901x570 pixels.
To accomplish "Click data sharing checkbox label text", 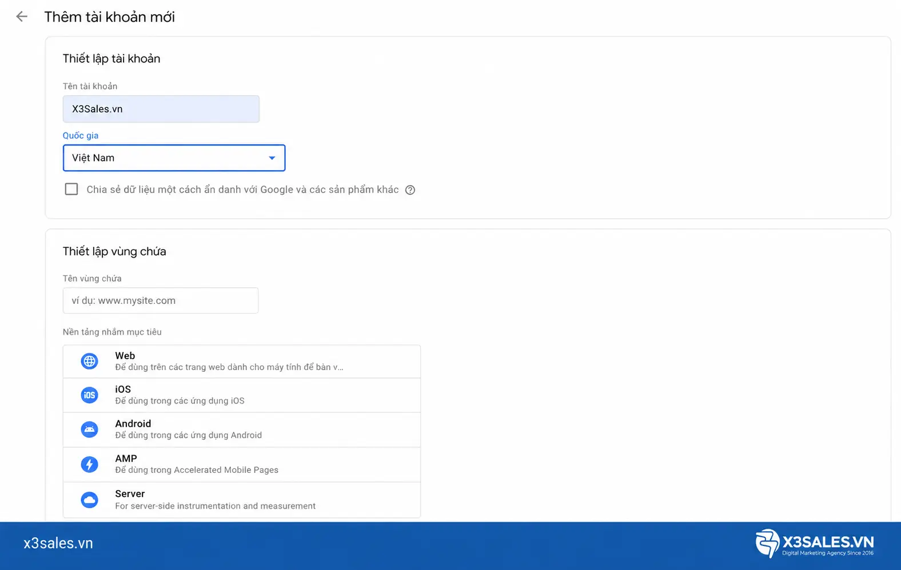I will [242, 190].
